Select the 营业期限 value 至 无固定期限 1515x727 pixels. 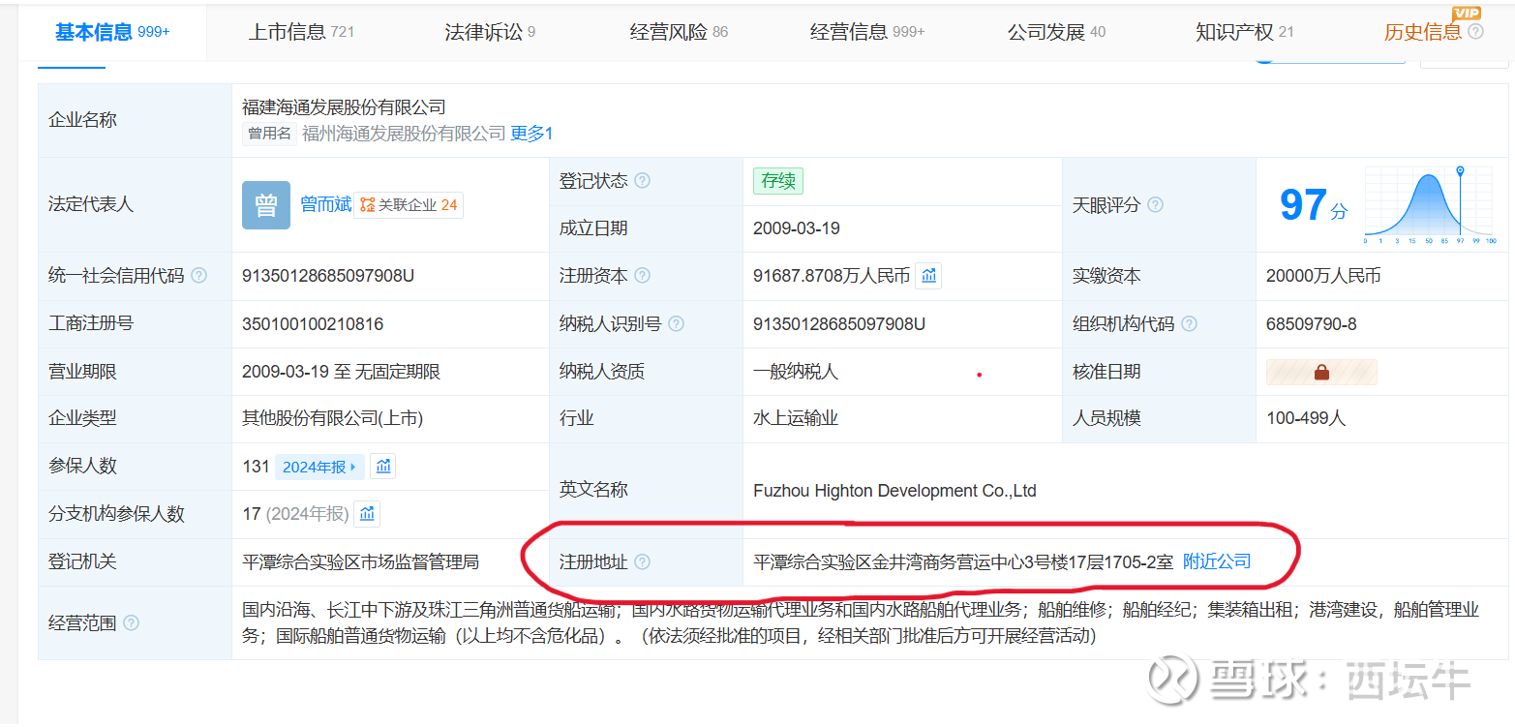click(341, 372)
